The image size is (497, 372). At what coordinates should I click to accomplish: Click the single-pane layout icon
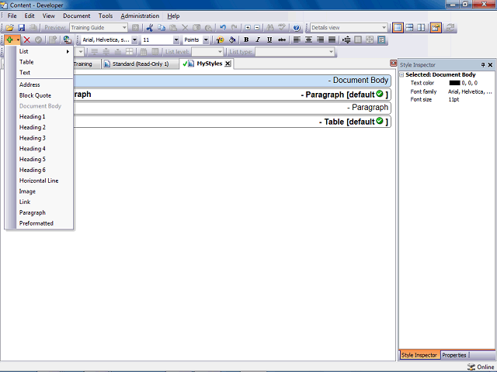[398, 28]
